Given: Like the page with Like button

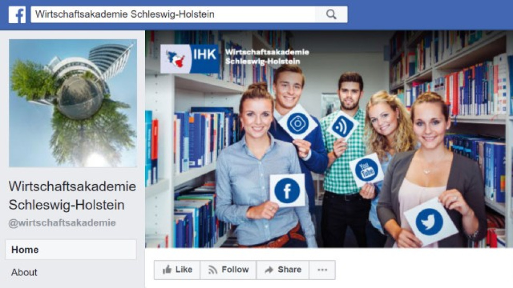Looking at the screenshot, I should click(177, 270).
